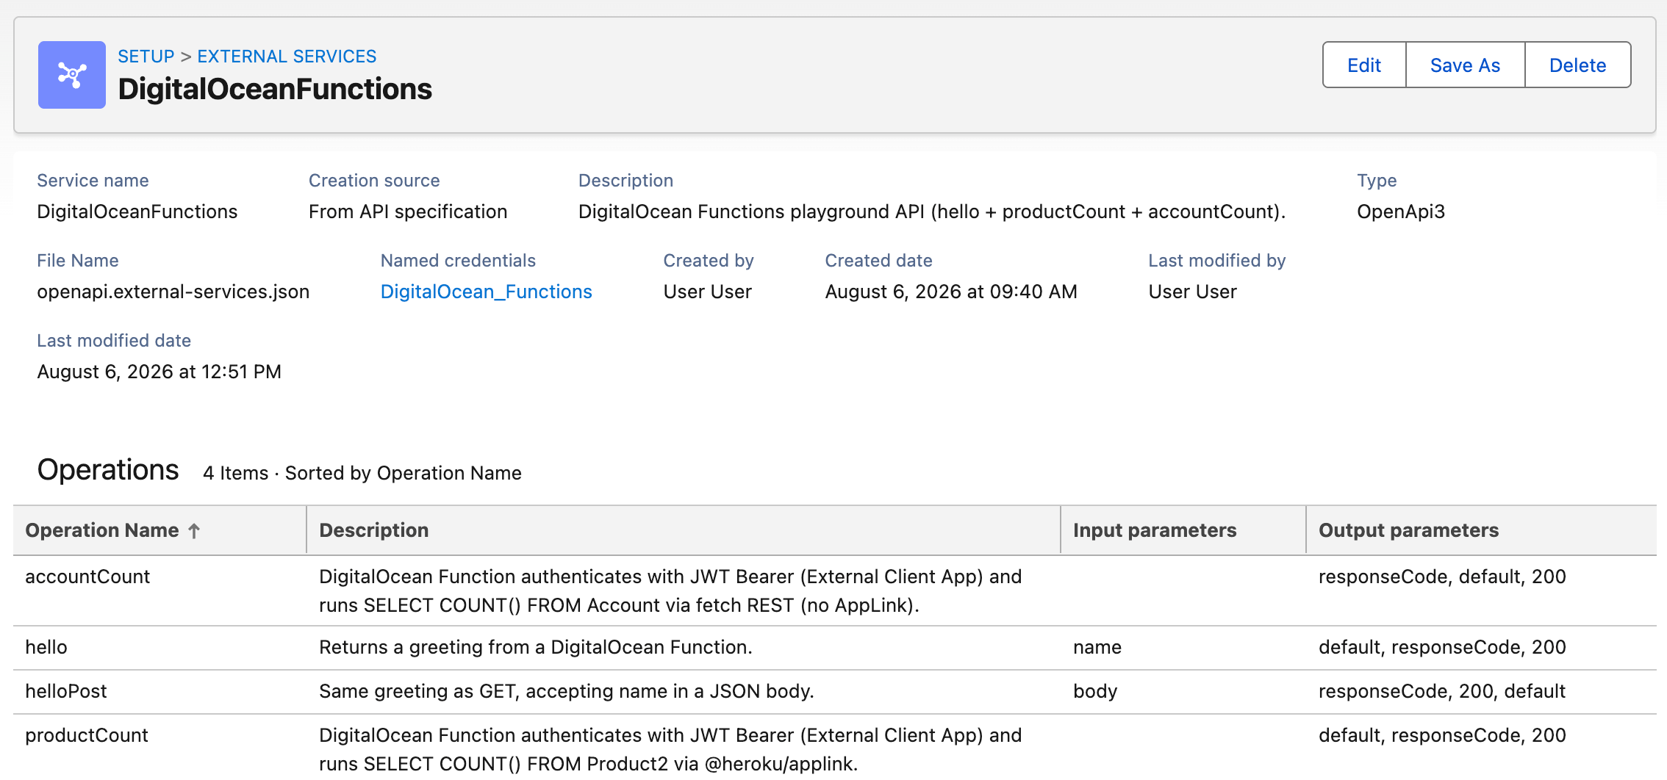Viewport: 1667px width, 780px height.
Task: Click the productCount operation description text
Action: pyautogui.click(x=670, y=749)
